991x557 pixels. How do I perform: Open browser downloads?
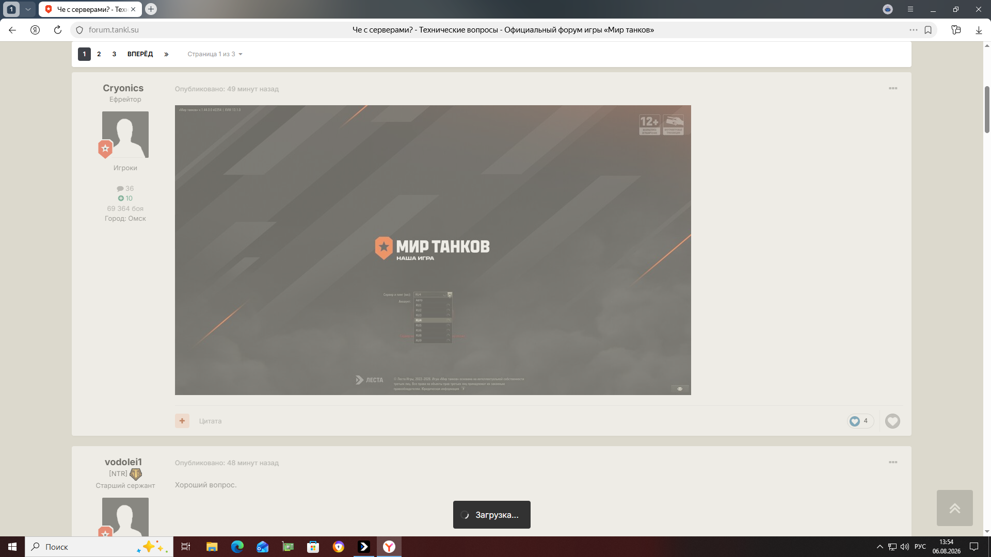979,30
